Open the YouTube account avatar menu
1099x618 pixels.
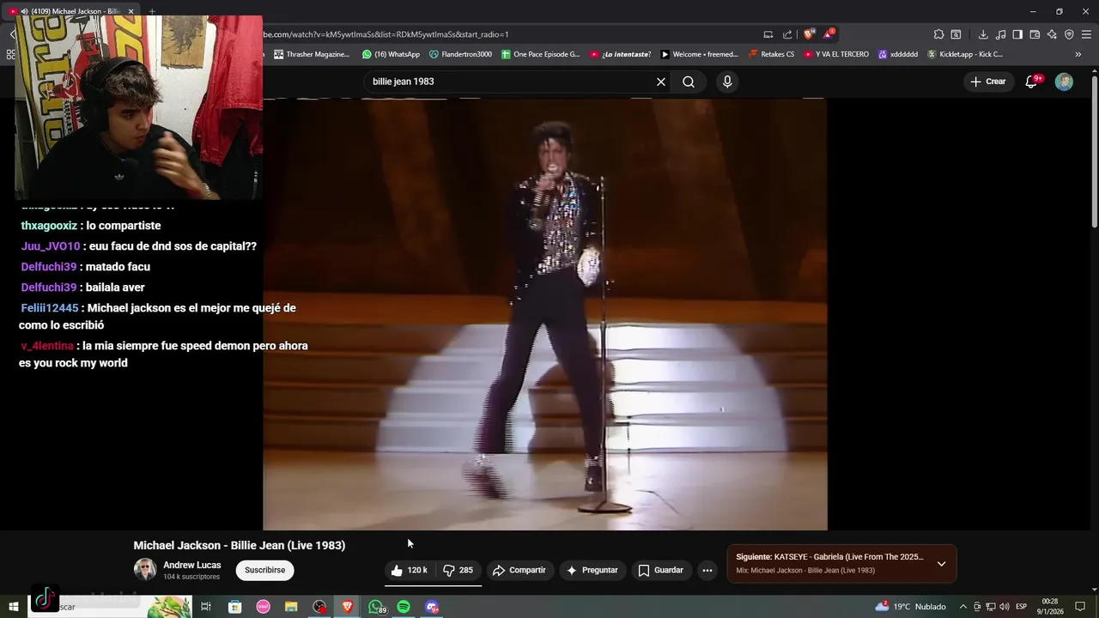[1064, 82]
